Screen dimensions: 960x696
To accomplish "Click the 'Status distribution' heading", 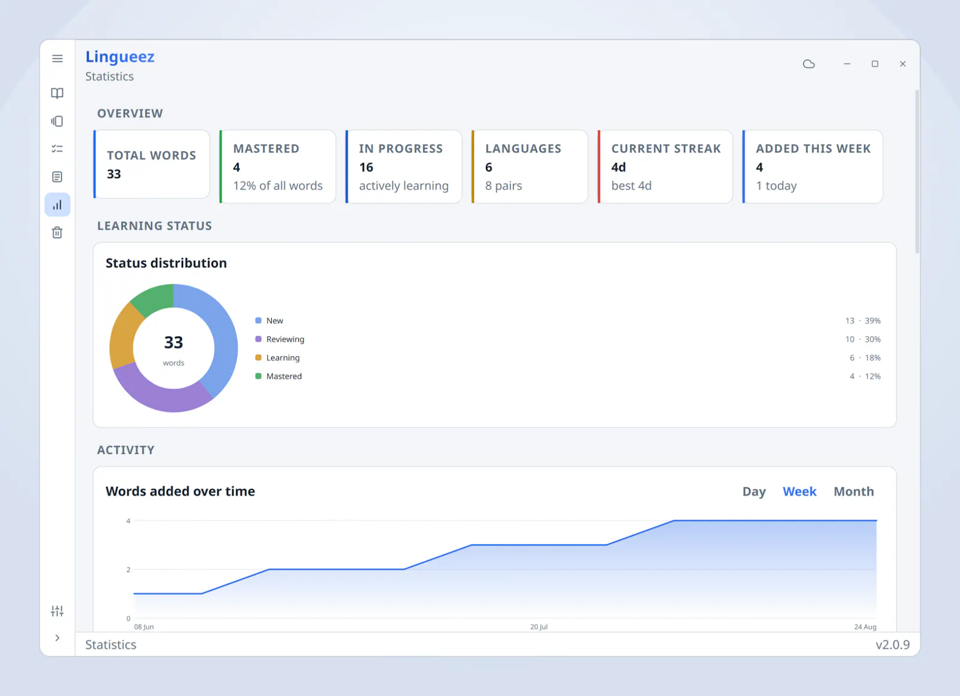I will [x=166, y=263].
